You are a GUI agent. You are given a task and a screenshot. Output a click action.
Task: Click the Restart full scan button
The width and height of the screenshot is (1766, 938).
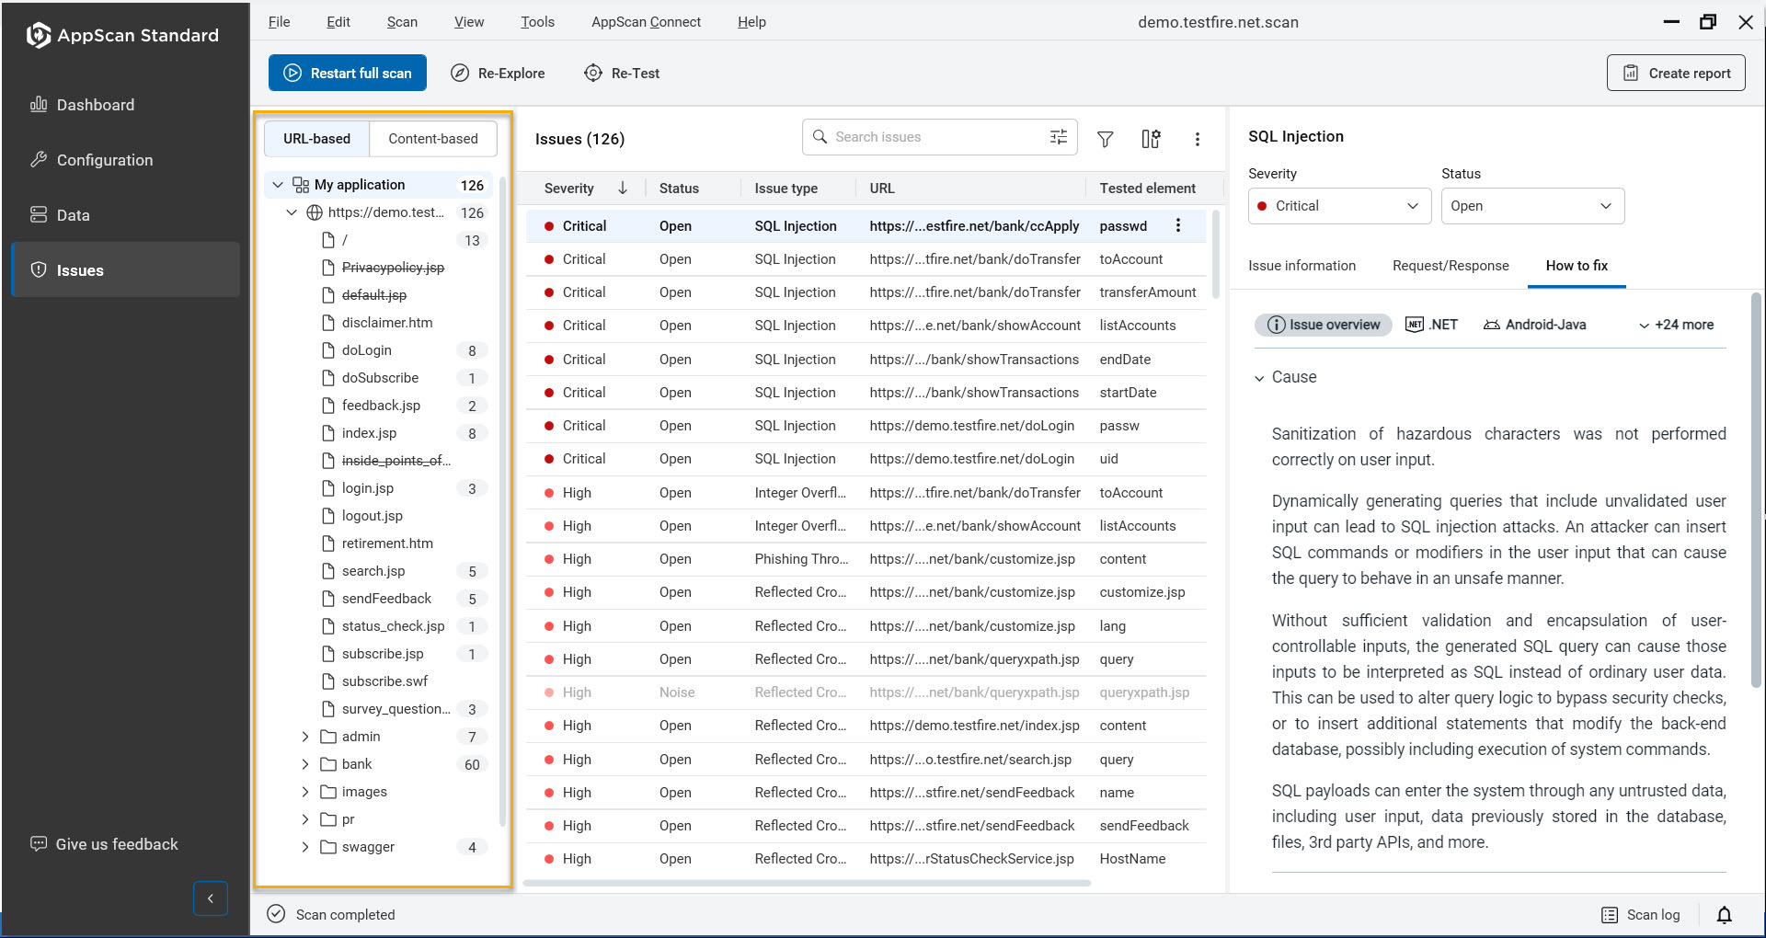(x=348, y=74)
